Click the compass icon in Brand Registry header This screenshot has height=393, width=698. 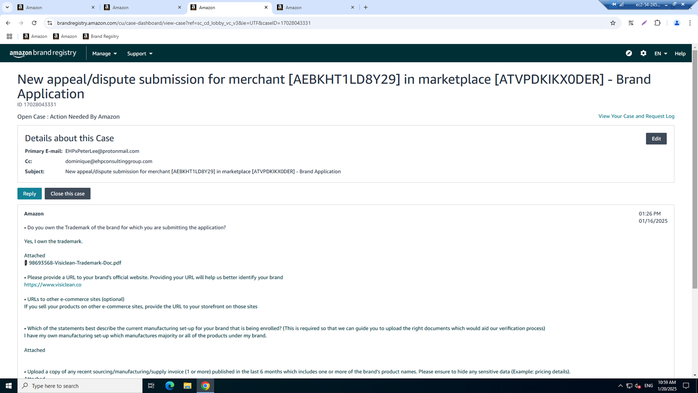(x=629, y=53)
